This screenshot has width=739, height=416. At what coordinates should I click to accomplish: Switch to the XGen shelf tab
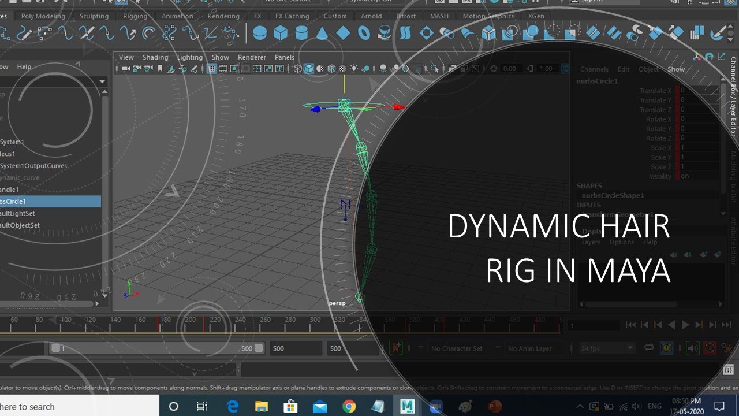pos(536,16)
